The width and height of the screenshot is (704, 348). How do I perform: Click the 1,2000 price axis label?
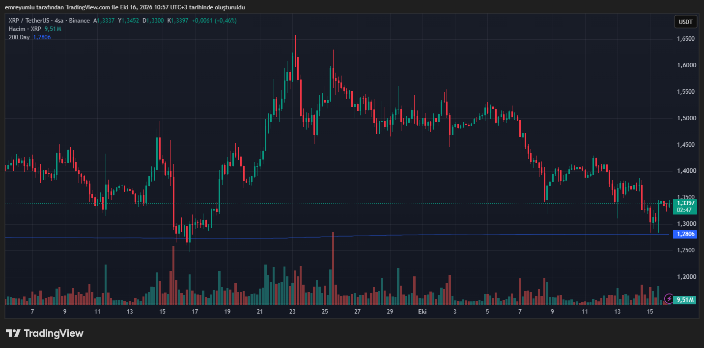[x=685, y=277]
